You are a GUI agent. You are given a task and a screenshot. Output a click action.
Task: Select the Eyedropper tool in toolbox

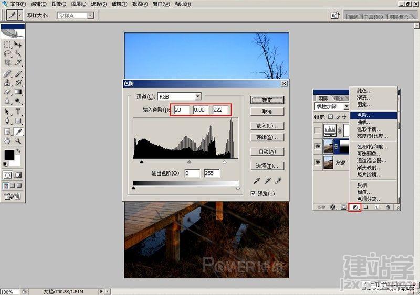point(18,132)
